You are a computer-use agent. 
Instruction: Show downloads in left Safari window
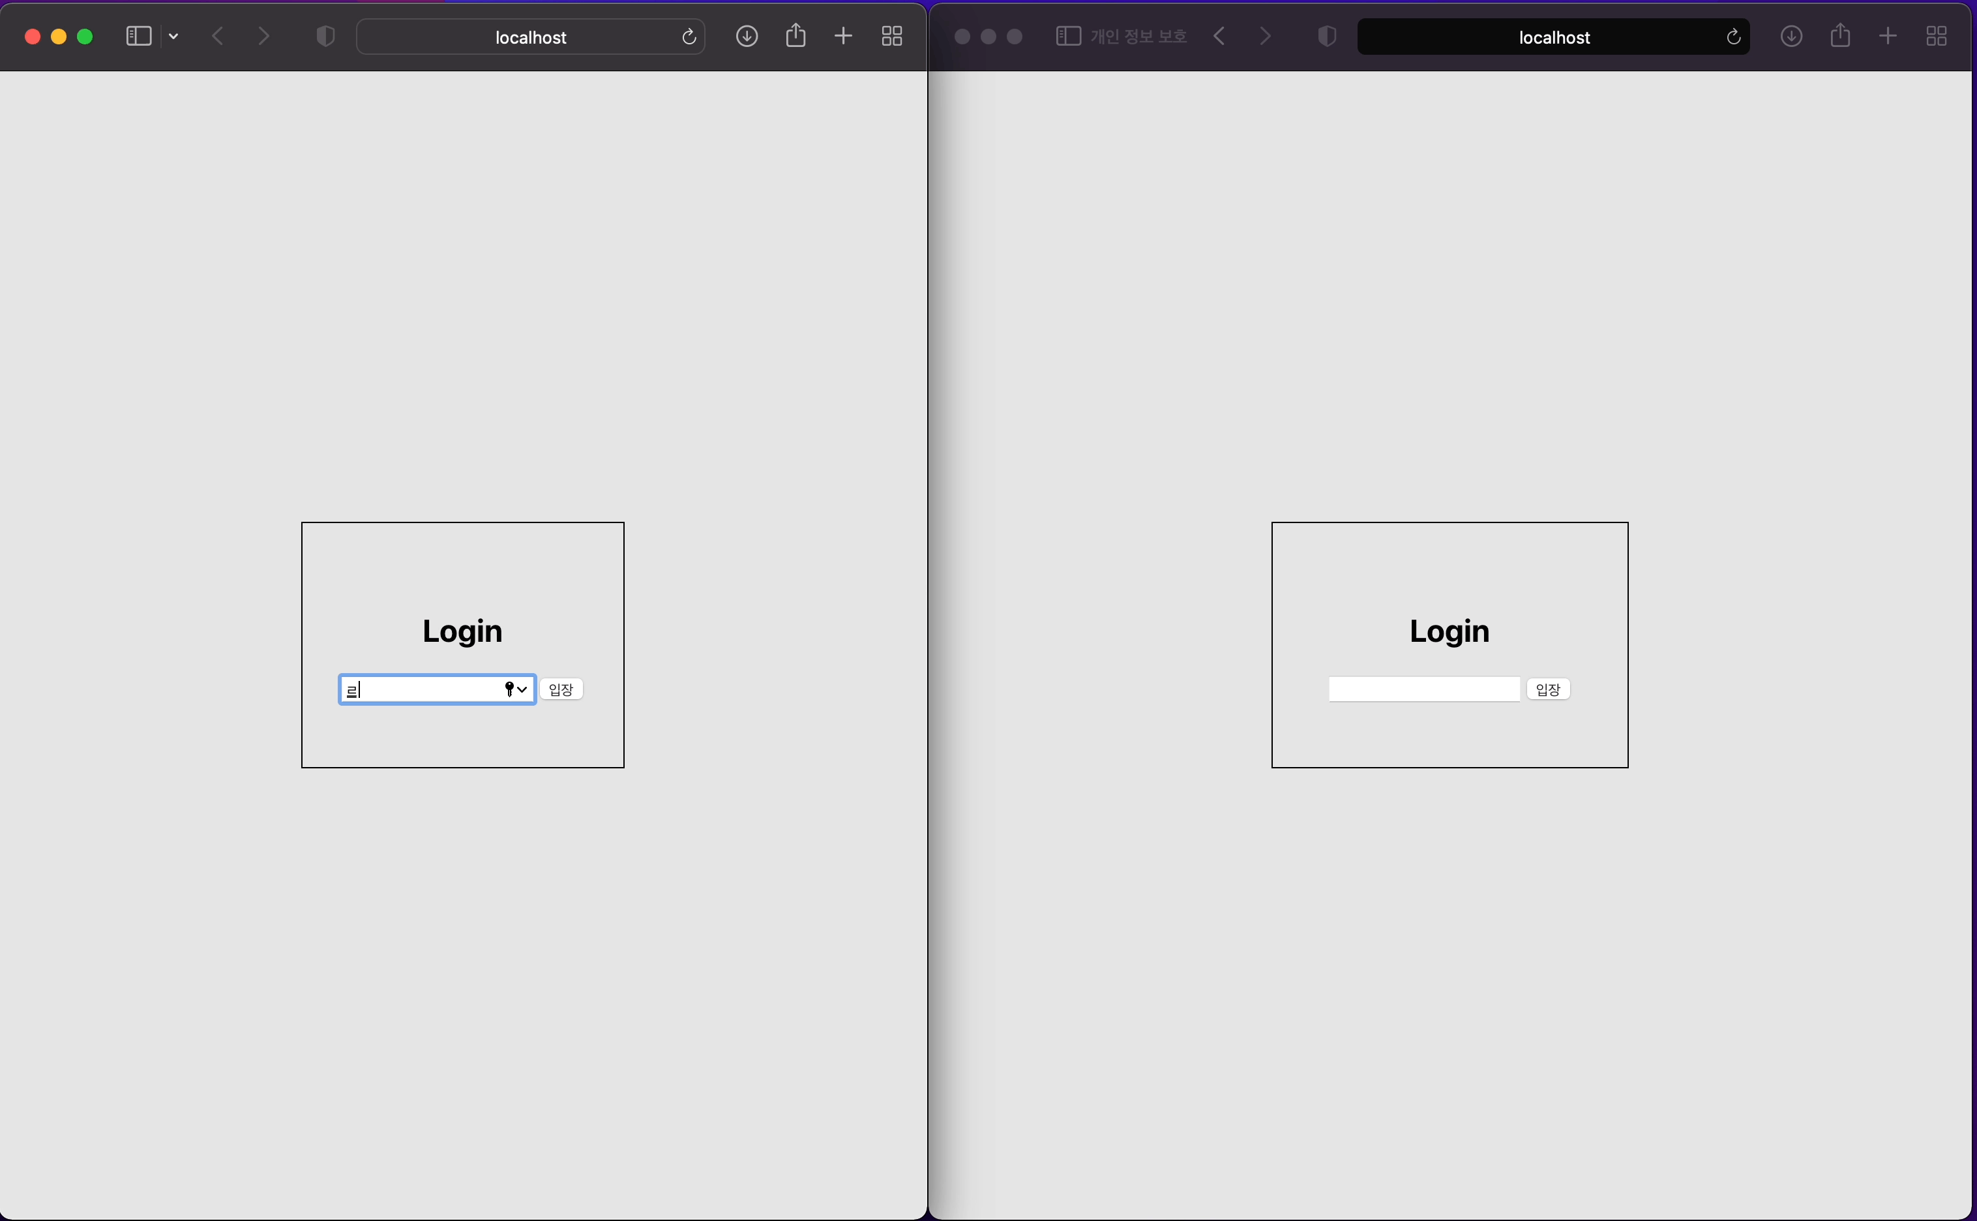click(747, 37)
